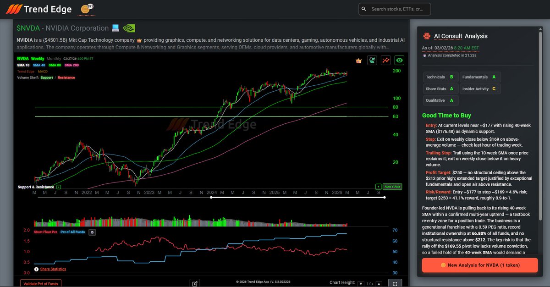Click the 63 price level label
Screen dimensions: 550x287
(395, 116)
